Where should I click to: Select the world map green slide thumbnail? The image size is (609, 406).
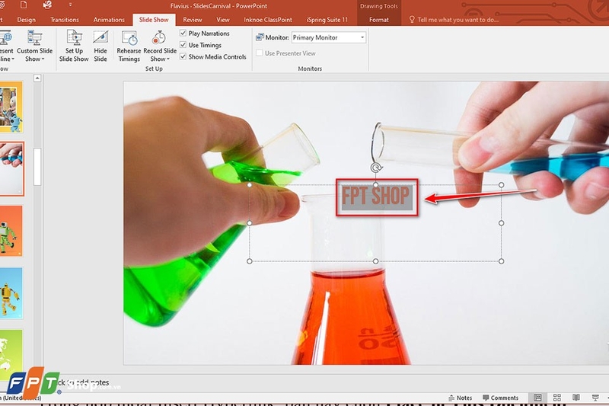click(11, 353)
